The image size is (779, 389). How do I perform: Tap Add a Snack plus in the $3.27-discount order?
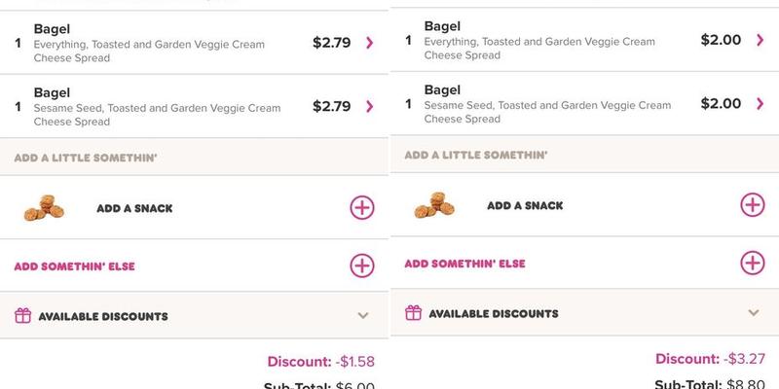pyautogui.click(x=753, y=205)
